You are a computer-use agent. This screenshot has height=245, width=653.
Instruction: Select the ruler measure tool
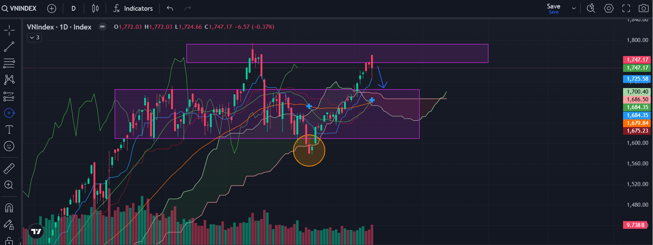tap(9, 169)
